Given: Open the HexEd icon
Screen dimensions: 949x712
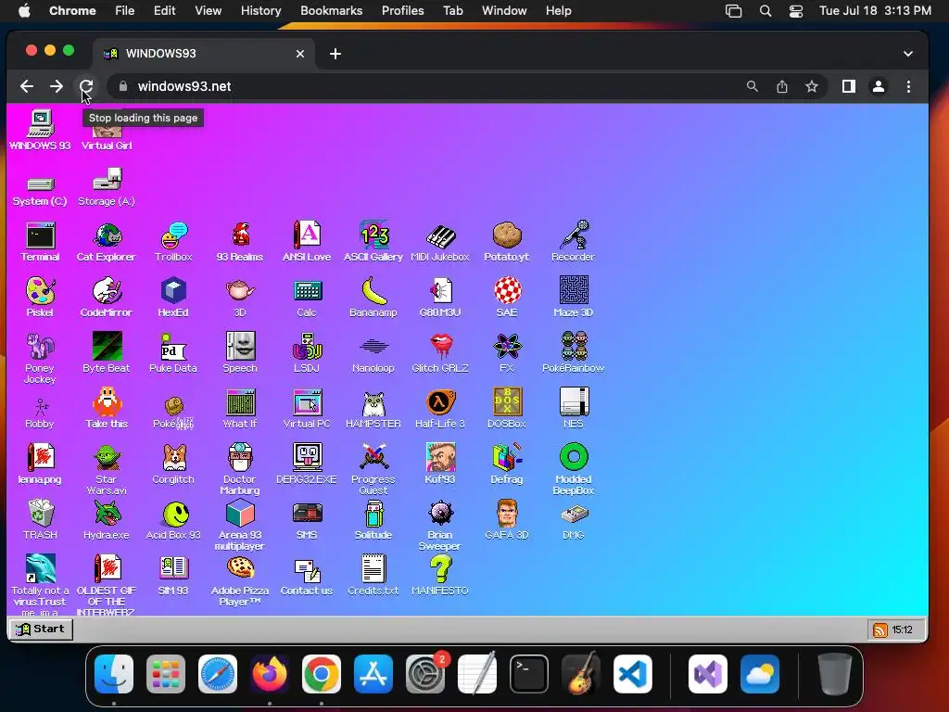Looking at the screenshot, I should coord(173,298).
